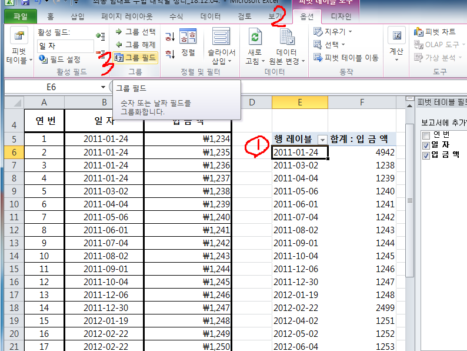The width and height of the screenshot is (467, 351).
Task: Click 새로 고침 refresh icon
Action: point(255,37)
